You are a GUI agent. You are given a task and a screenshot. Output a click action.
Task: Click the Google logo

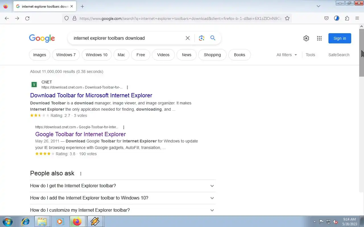tap(42, 38)
